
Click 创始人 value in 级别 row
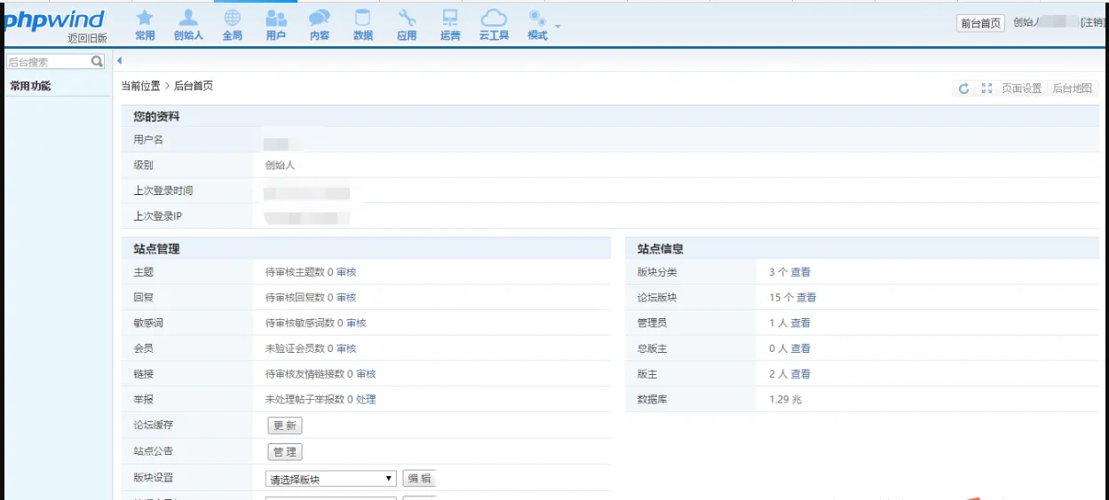(x=280, y=165)
